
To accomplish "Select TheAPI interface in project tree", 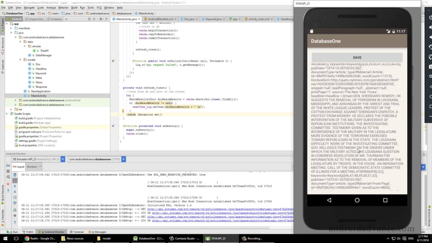I will pos(44,51).
